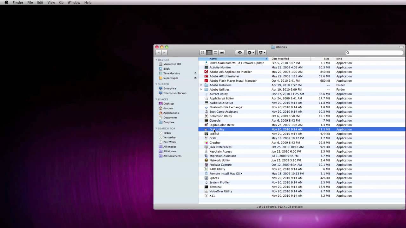Select the Disk Utility row
406x228 pixels.
302,130
